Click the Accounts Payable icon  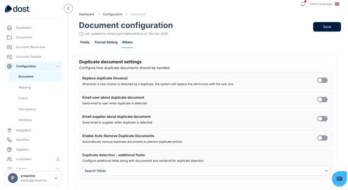(9, 57)
